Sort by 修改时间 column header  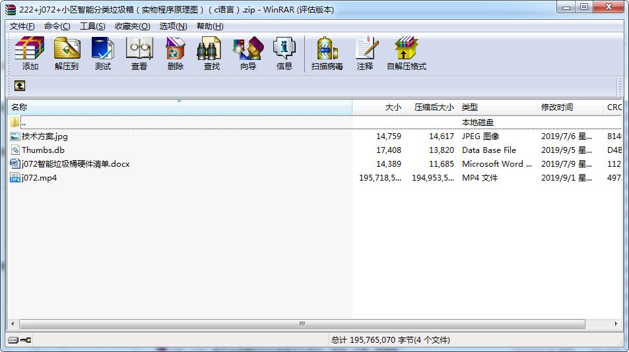tap(570, 107)
